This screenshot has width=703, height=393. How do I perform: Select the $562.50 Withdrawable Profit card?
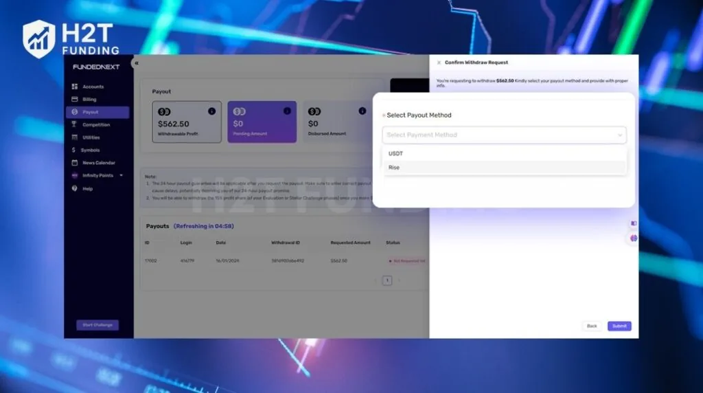[x=187, y=122]
